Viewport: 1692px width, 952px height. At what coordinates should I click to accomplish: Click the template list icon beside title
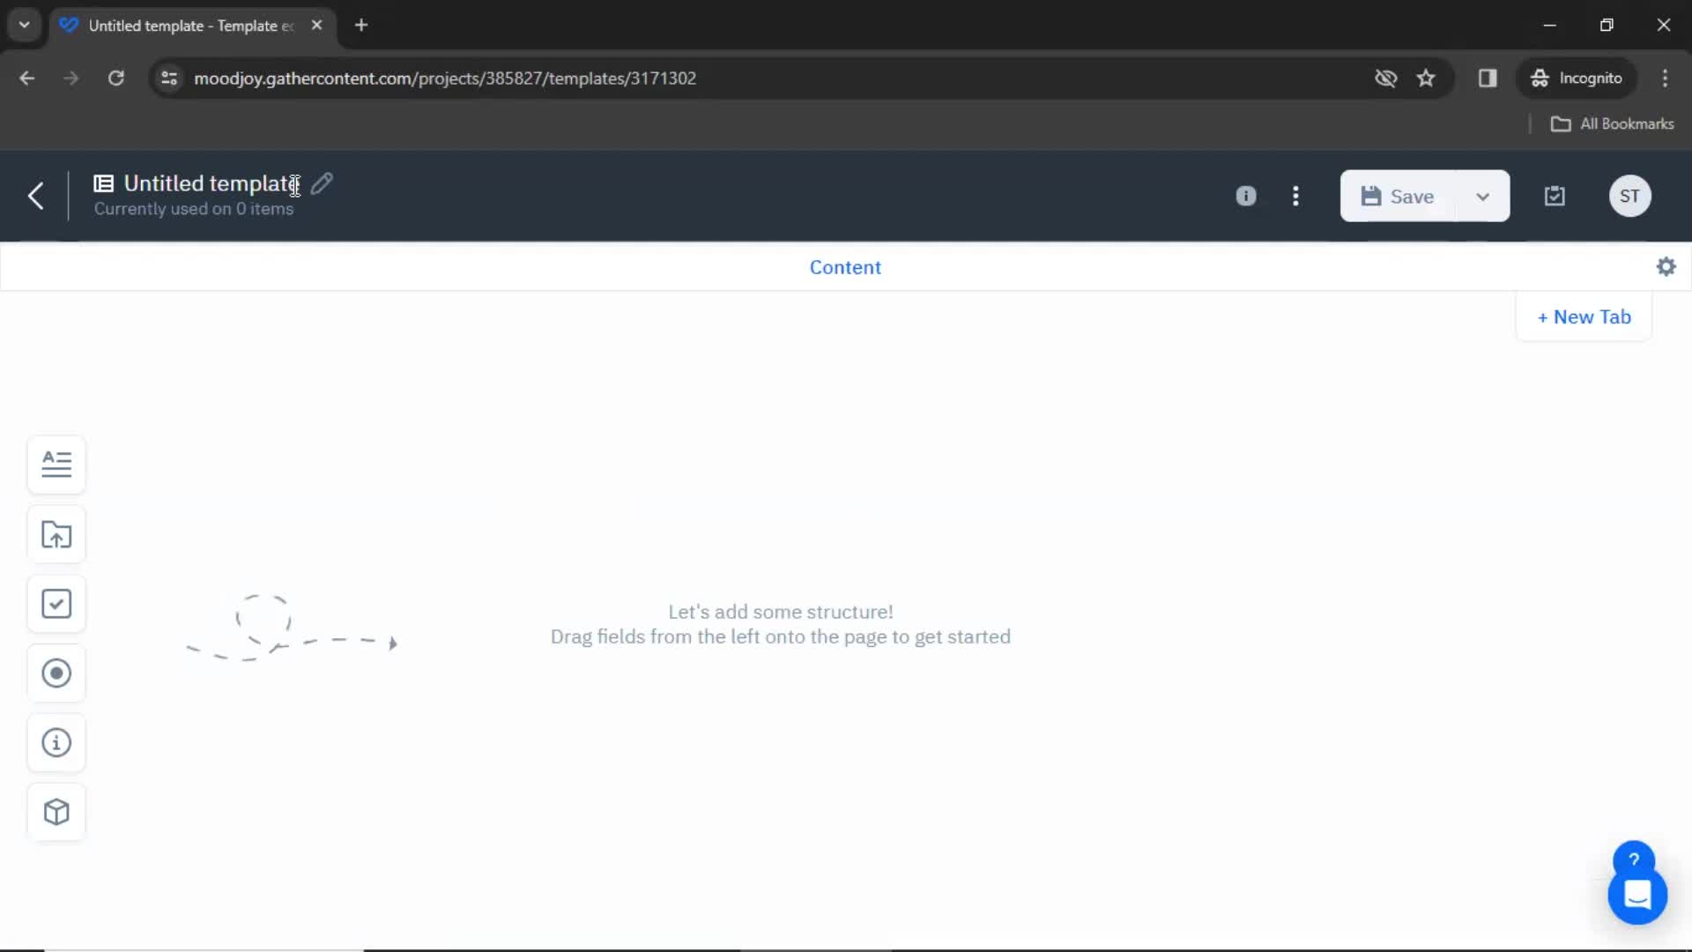pos(104,183)
